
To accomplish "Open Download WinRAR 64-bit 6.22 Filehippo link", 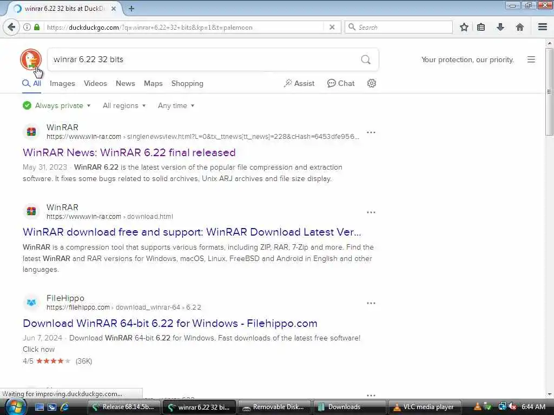I will coord(170,323).
